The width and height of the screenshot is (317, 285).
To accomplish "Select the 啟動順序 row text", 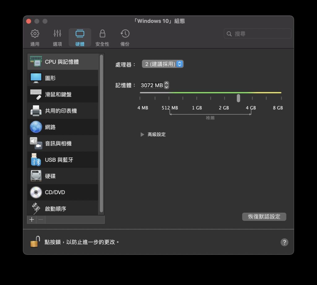I will tap(55, 209).
